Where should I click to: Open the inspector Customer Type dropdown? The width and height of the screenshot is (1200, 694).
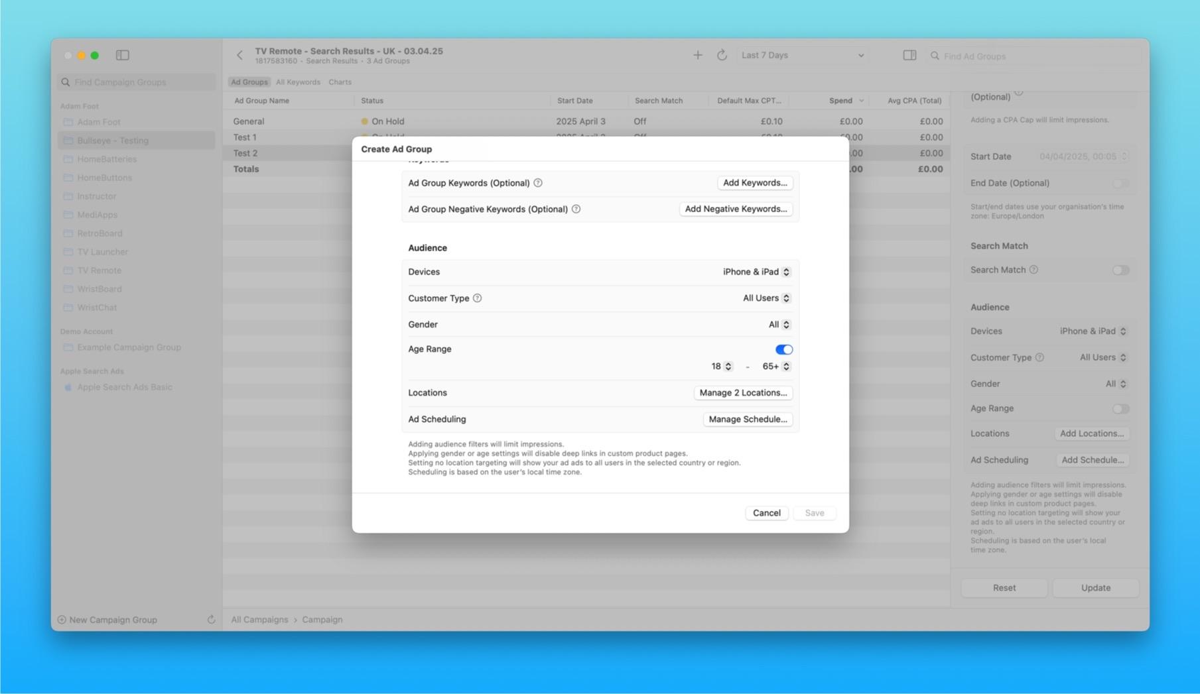coord(1103,357)
